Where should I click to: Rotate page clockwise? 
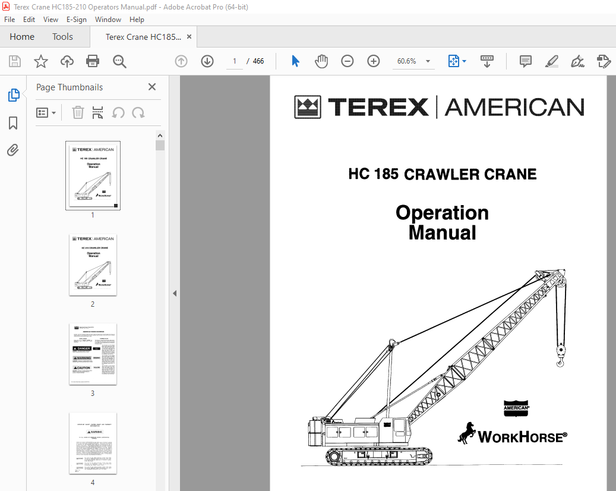[x=138, y=113]
